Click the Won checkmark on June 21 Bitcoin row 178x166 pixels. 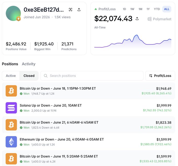(x=21, y=128)
